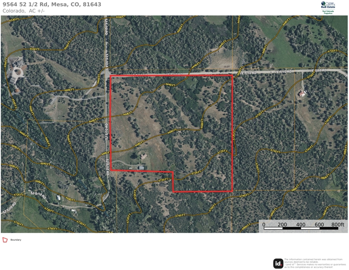Click the United Country Real Estate logo
Viewport: 349px width, 270px height.
tap(328, 8)
